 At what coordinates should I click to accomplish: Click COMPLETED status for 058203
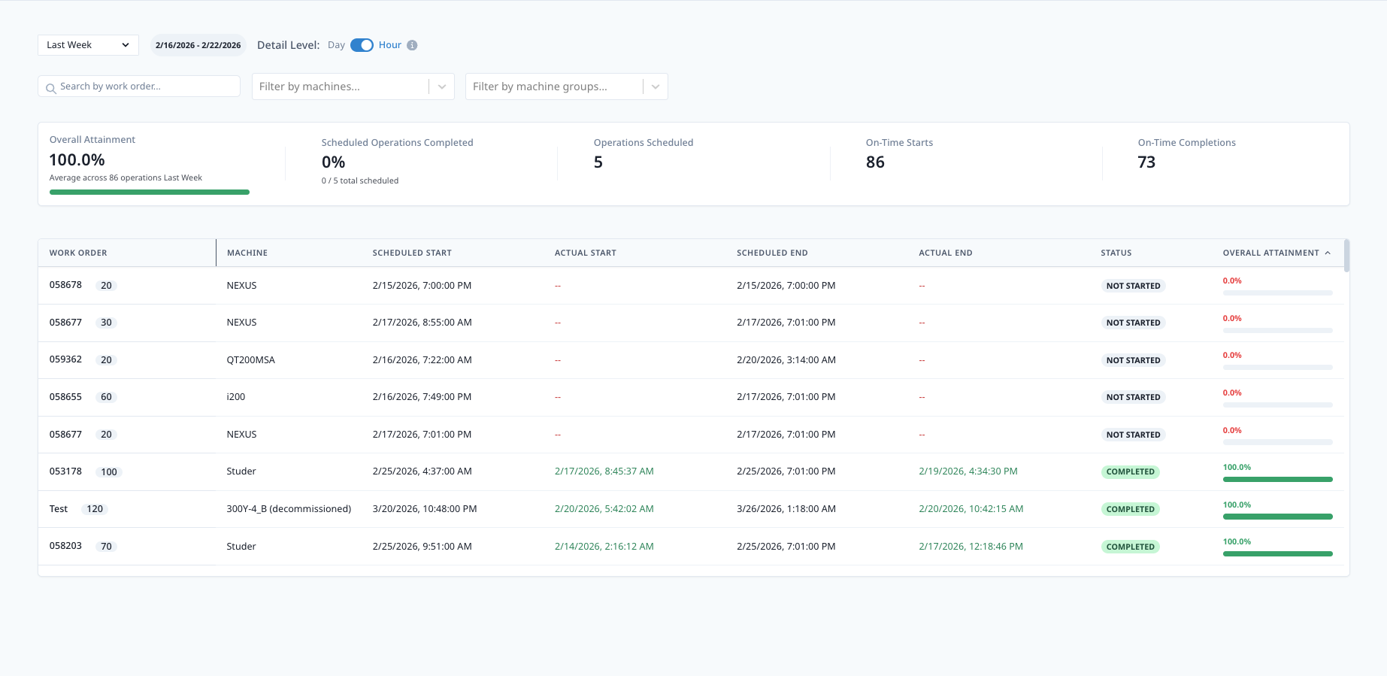click(1130, 547)
